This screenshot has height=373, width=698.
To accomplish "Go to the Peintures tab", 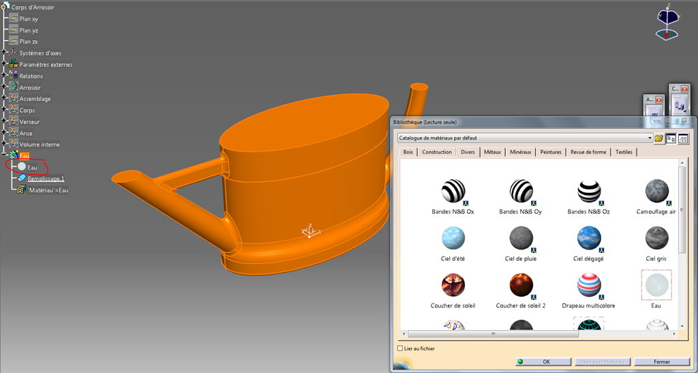I will [x=551, y=152].
